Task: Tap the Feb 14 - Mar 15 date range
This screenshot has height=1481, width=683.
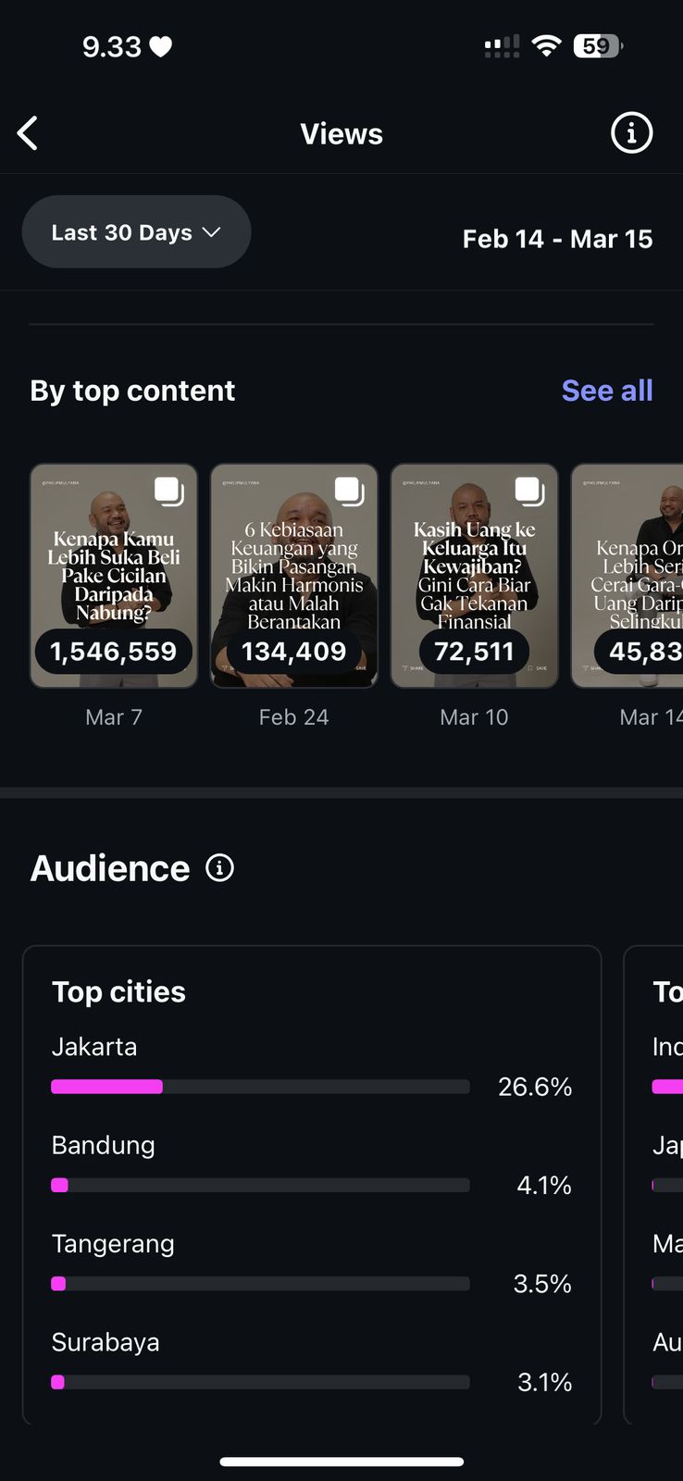Action: tap(557, 239)
